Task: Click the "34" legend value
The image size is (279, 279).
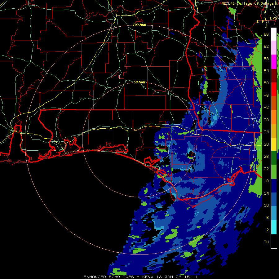Action: coord(266,132)
